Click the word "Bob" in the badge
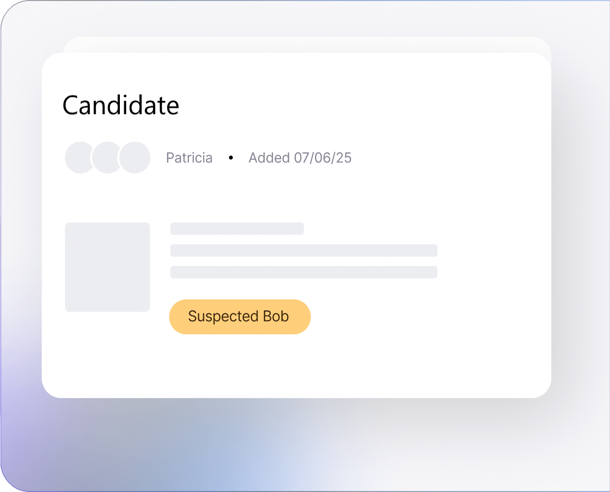 pos(276,316)
